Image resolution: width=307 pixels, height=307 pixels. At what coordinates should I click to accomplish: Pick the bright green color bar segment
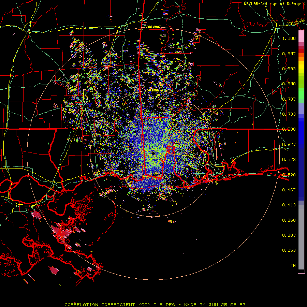click(x=301, y=93)
